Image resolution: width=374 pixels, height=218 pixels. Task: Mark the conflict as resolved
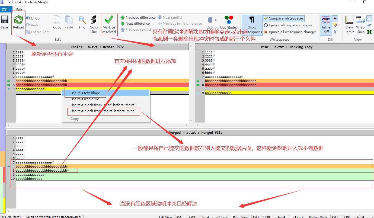pyautogui.click(x=109, y=24)
